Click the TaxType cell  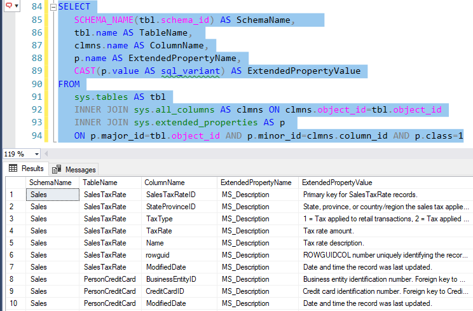[179, 219]
